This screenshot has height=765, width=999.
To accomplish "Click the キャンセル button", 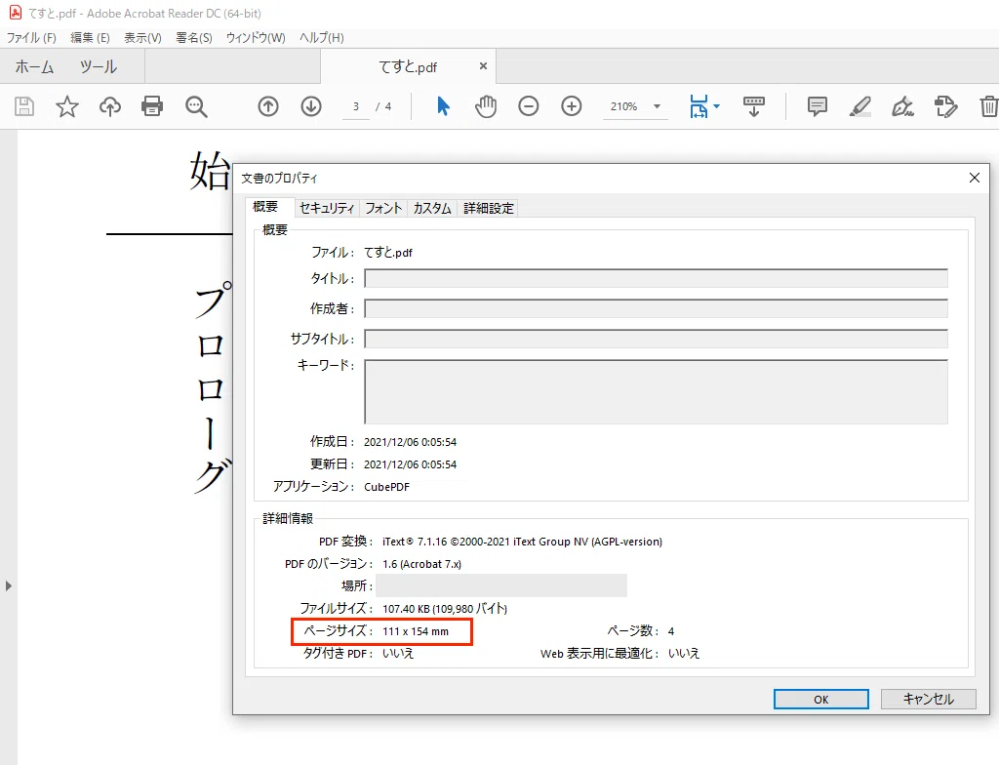I will (929, 700).
